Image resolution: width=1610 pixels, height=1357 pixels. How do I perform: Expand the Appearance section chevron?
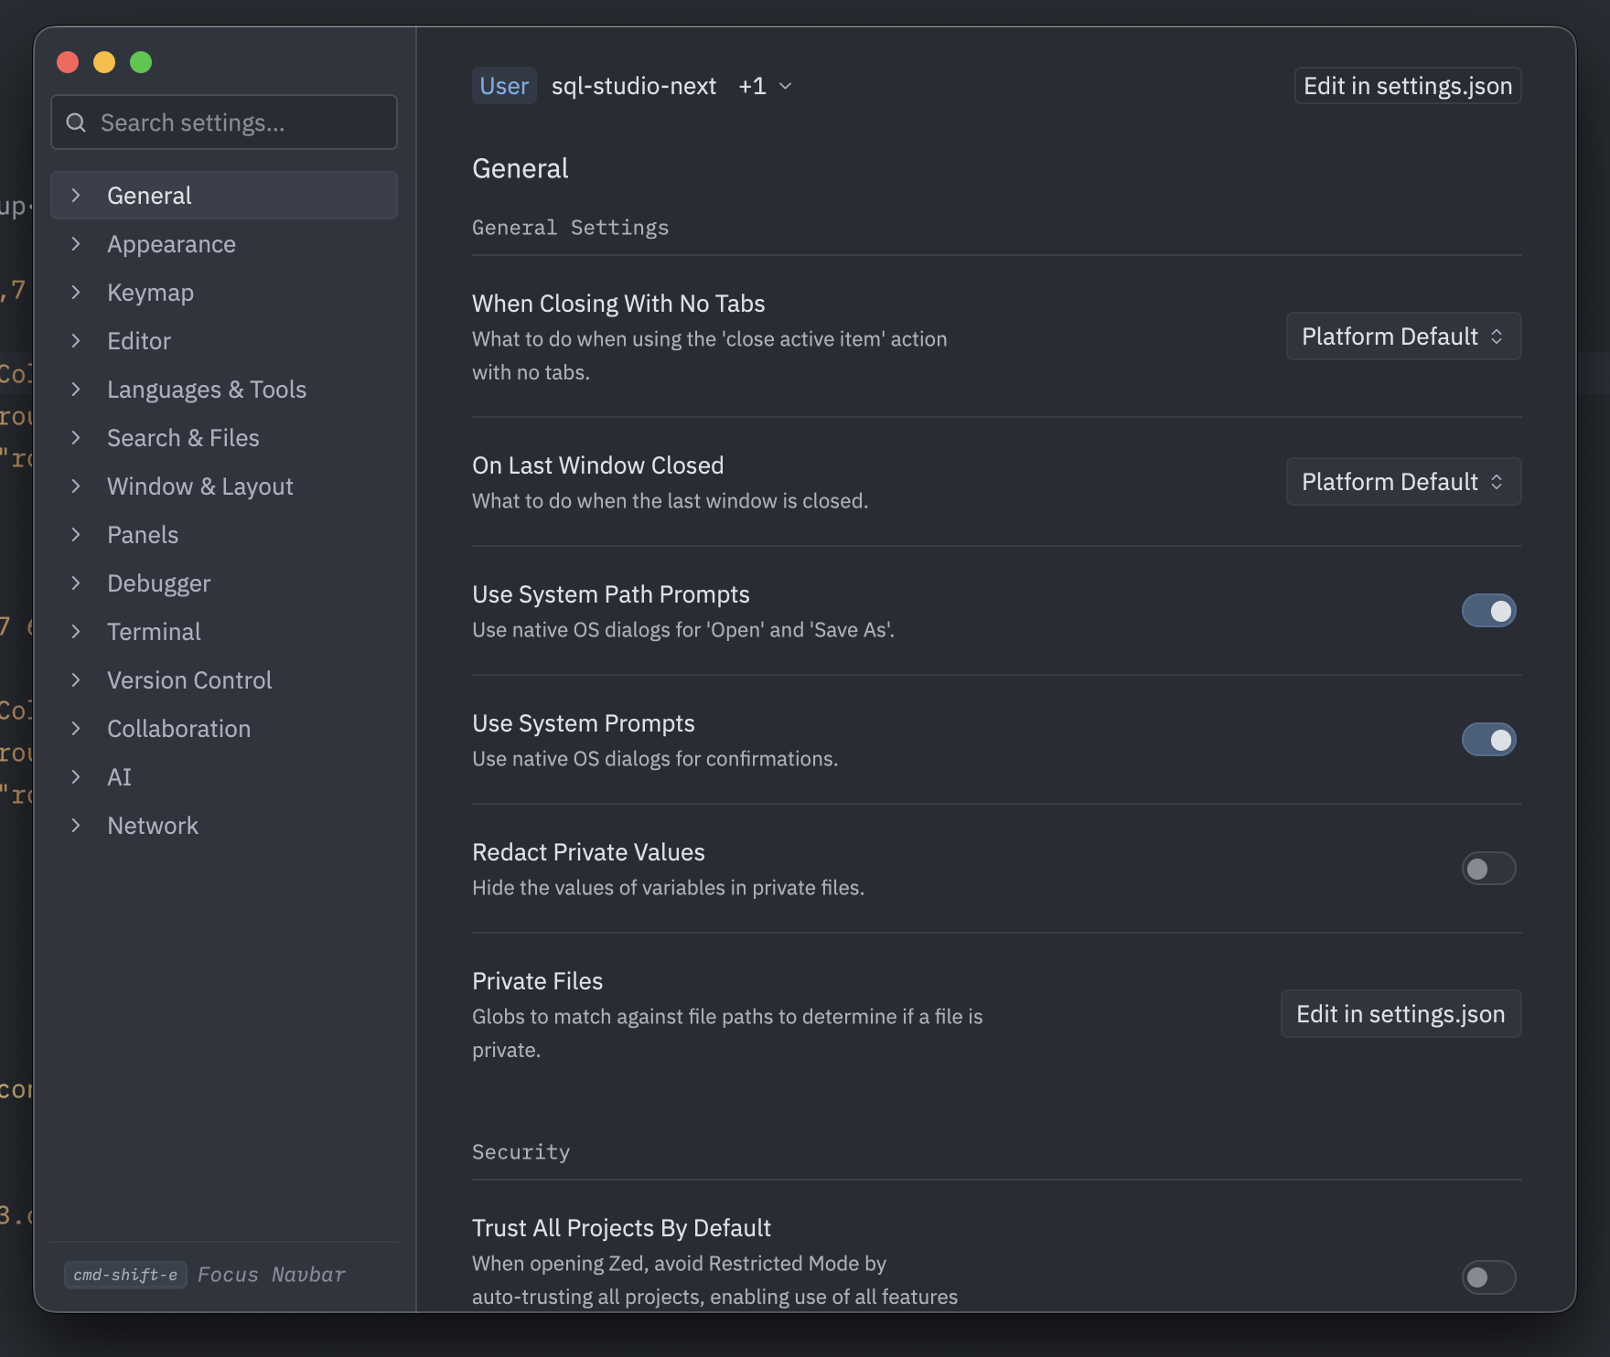[76, 244]
